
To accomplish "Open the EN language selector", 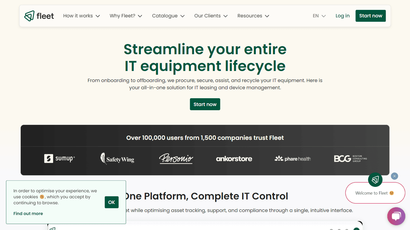I will click(319, 16).
